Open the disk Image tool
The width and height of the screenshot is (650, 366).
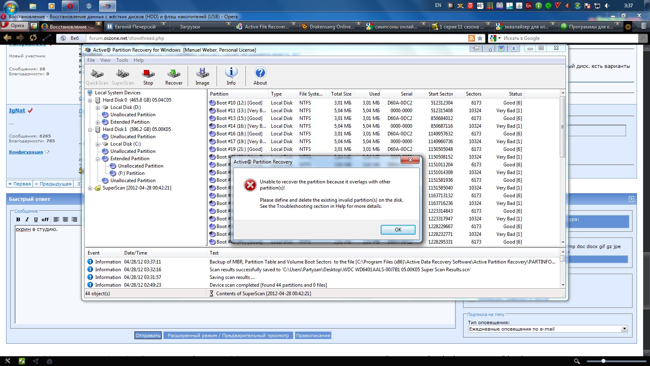(x=202, y=76)
